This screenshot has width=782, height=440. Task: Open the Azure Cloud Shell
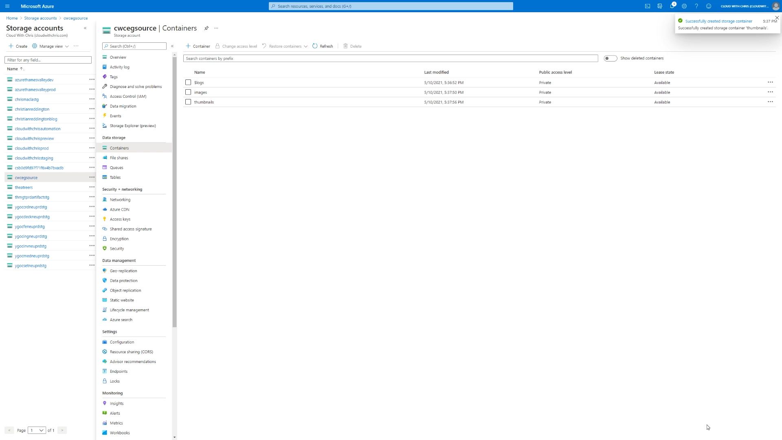647,6
